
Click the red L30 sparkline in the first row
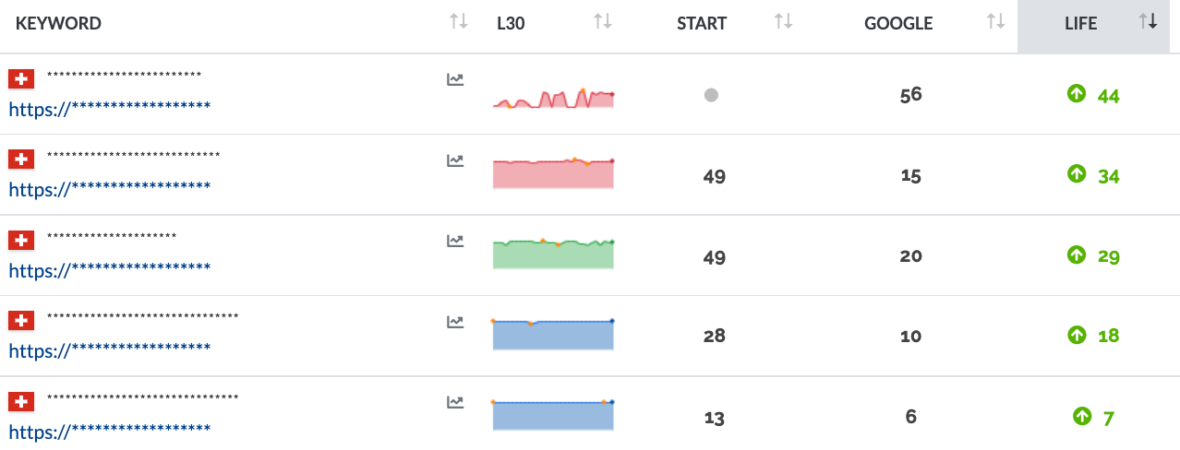[553, 99]
